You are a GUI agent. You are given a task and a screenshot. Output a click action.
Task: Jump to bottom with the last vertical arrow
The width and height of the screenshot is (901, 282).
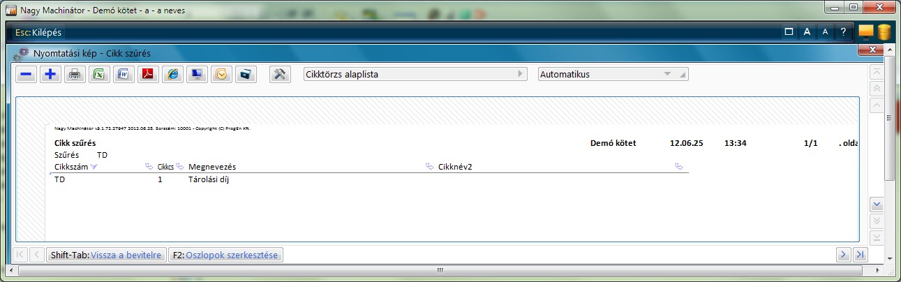878,237
